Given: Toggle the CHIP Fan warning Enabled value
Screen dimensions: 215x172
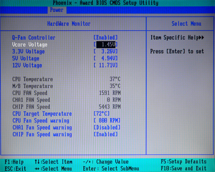Looking at the screenshot, I should pos(106,134).
